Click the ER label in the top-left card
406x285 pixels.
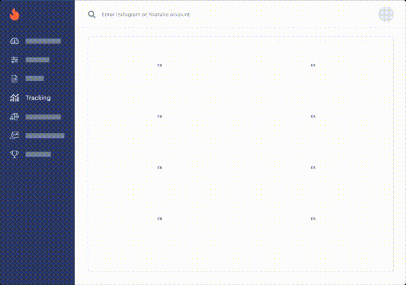[x=160, y=65]
